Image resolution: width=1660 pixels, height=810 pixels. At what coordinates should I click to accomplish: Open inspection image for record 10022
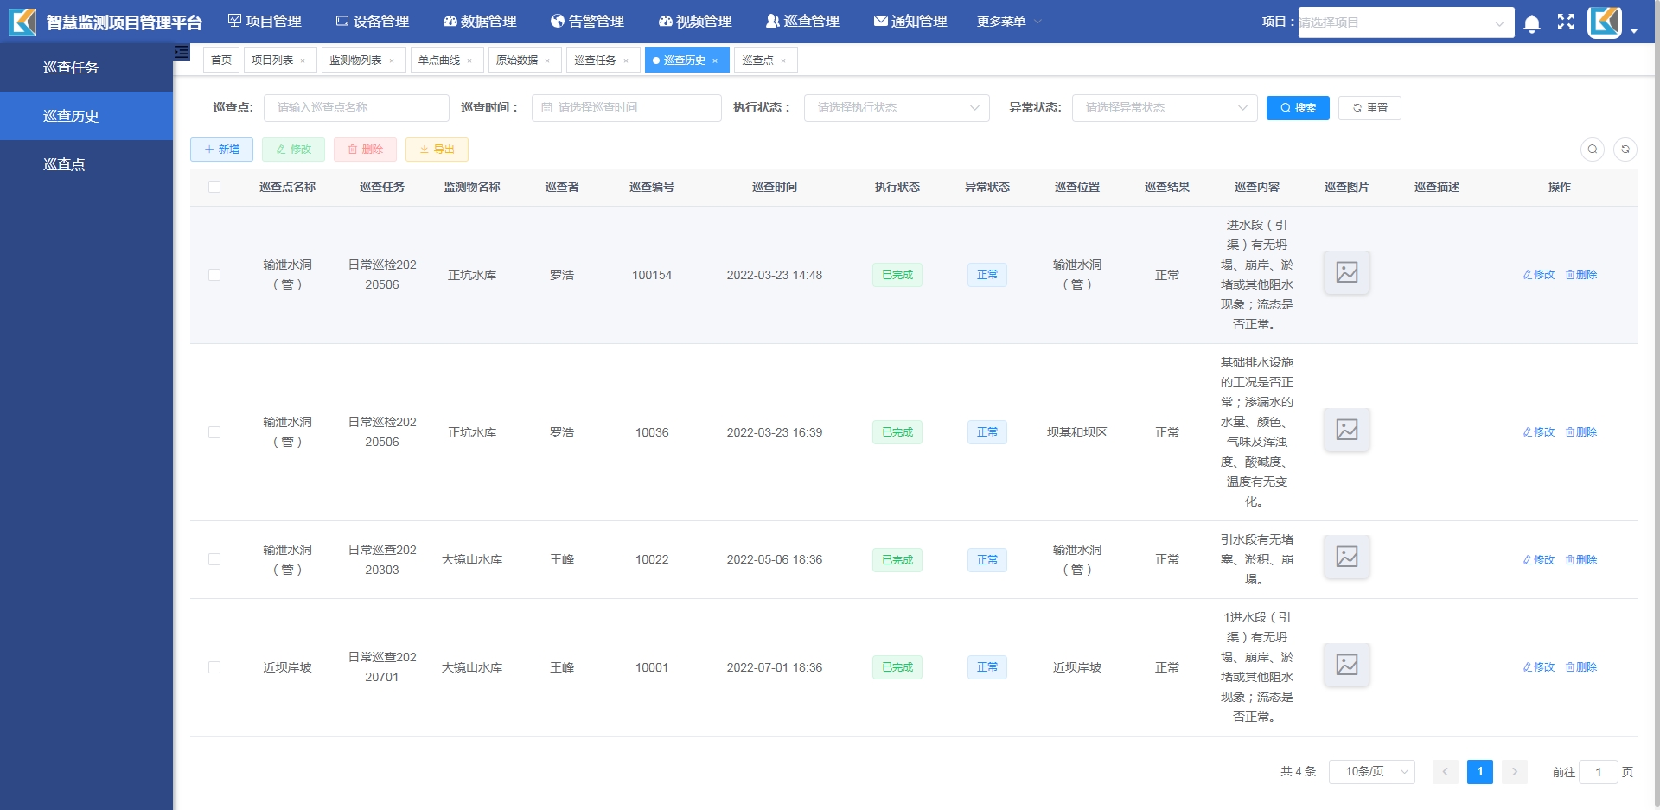1346,557
